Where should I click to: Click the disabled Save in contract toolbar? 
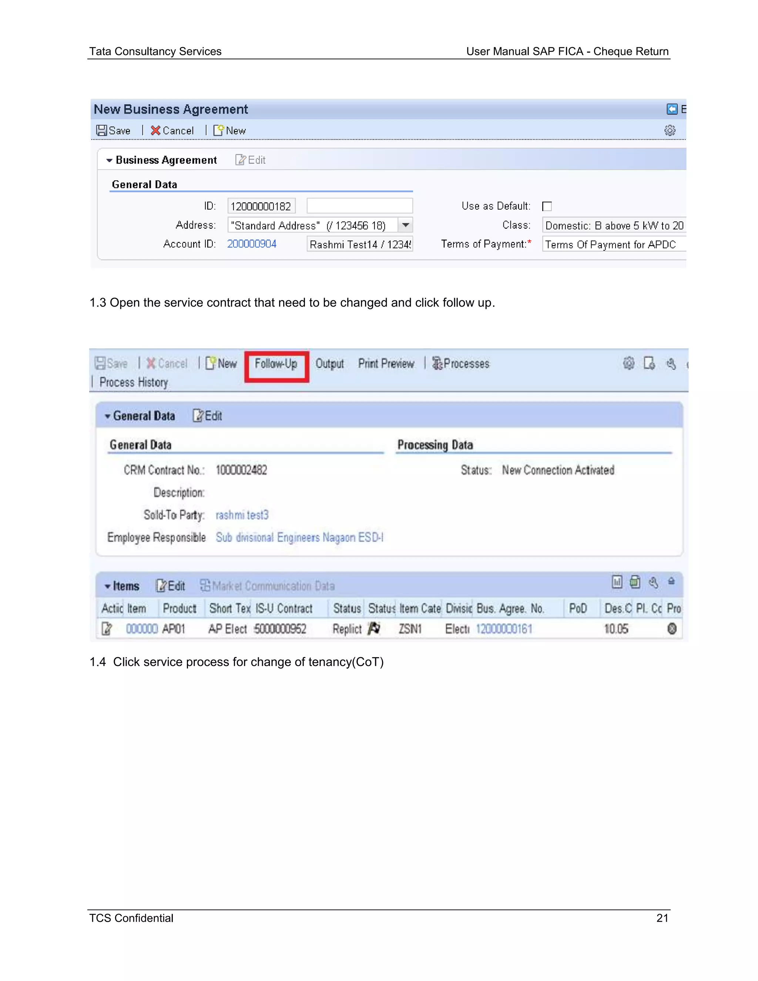coord(111,364)
